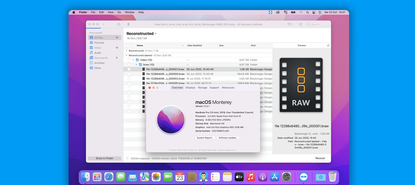Click System Report... button
Image resolution: width=415 pixels, height=185 pixels.
(205, 138)
